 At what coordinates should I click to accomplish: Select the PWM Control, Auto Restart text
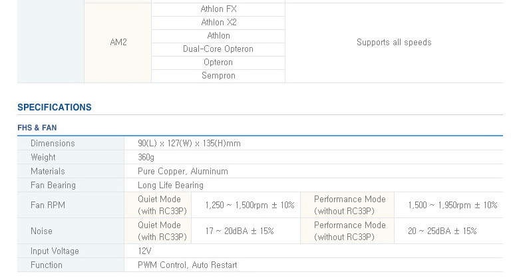pos(187,265)
